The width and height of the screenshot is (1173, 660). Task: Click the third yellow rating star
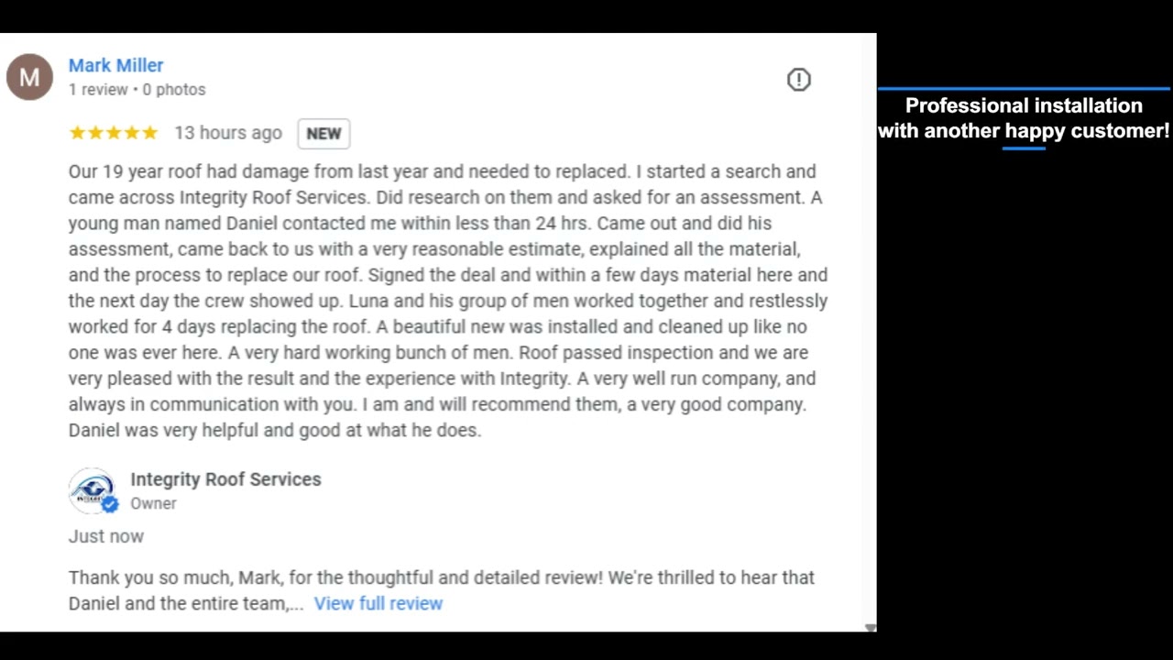[114, 133]
